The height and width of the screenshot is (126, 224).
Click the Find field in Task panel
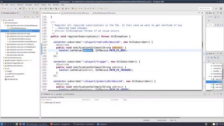click(210, 25)
